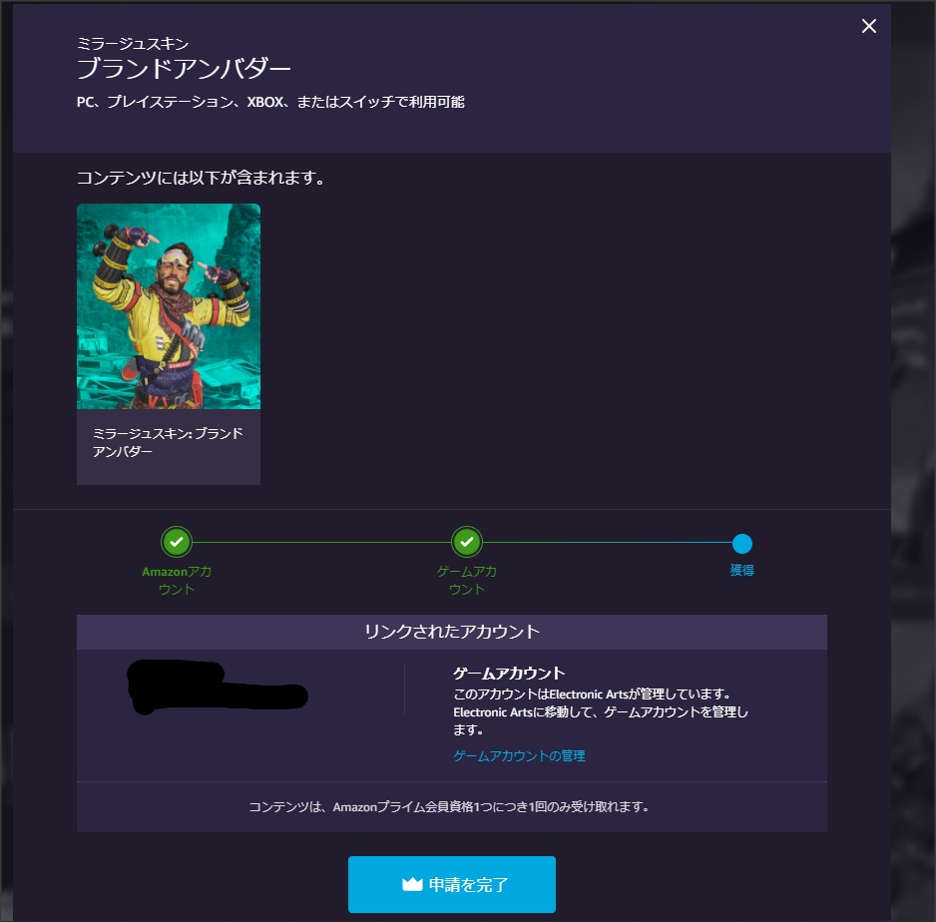Click the ミラージュスキン subtitle text
Viewport: 936px width, 922px height.
tap(133, 44)
